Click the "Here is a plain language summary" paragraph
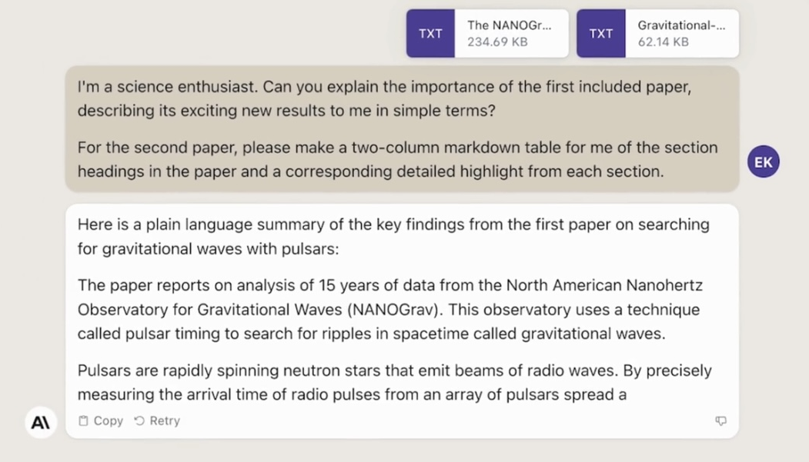Screen dimensions: 809x462 393,237
